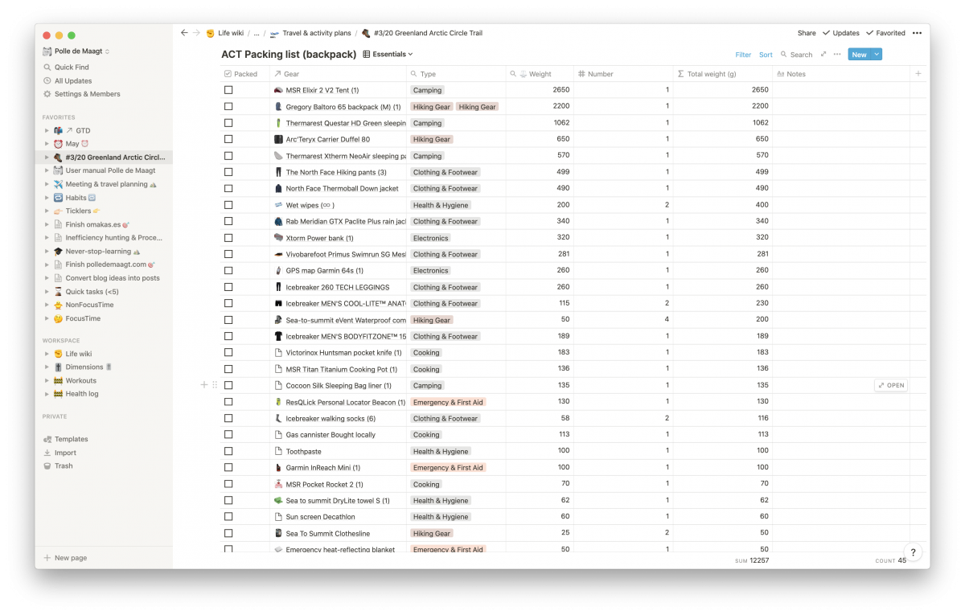The width and height of the screenshot is (965, 615).
Task: Click the plus to add a column
Action: pos(918,74)
